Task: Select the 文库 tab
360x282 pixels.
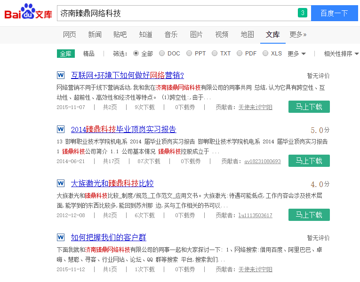Action: click(x=273, y=35)
